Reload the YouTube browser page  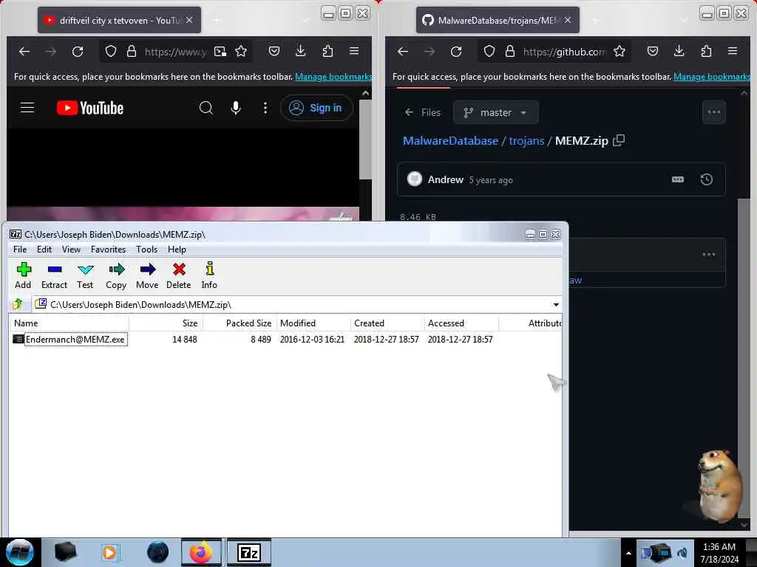(78, 51)
